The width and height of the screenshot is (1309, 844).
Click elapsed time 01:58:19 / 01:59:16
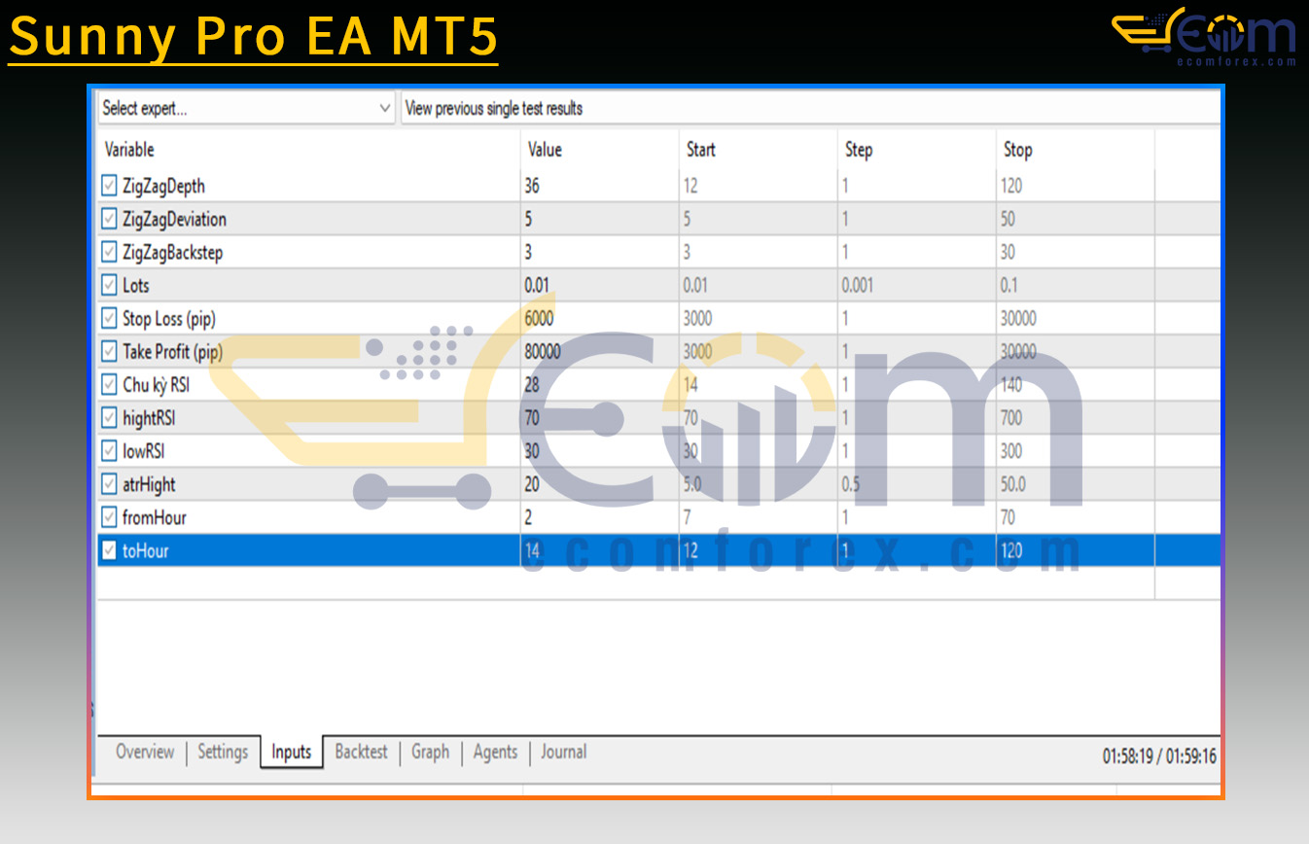coord(1159,756)
